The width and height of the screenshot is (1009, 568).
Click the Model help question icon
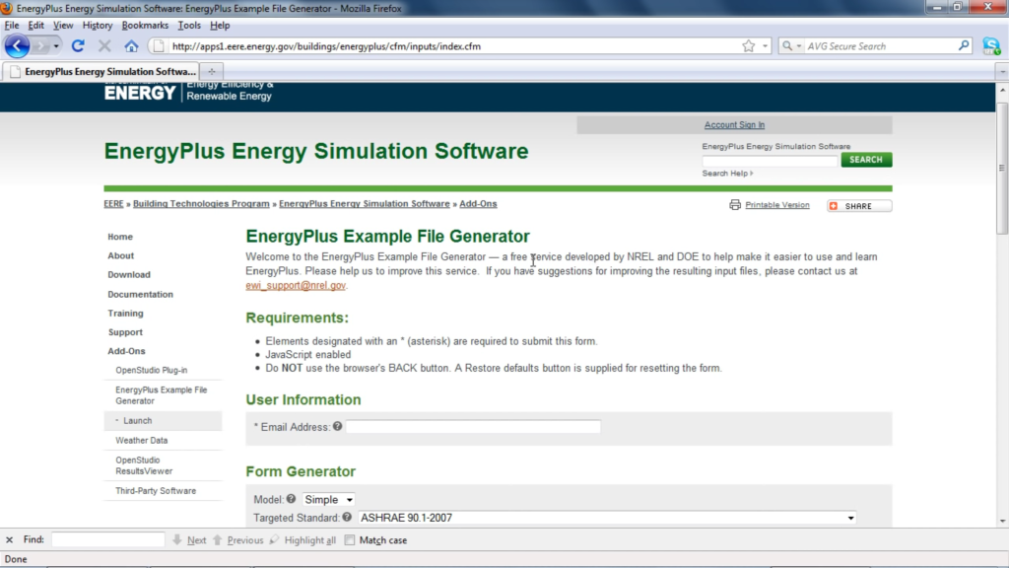pyautogui.click(x=291, y=499)
